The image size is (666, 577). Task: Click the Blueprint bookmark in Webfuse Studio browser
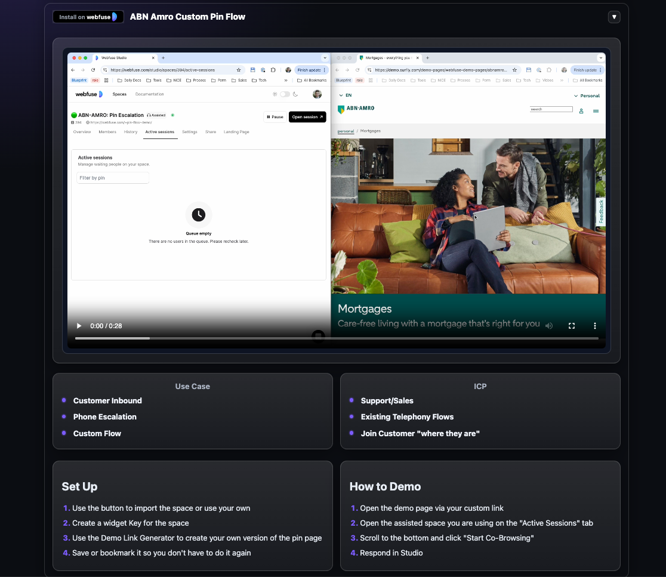79,80
